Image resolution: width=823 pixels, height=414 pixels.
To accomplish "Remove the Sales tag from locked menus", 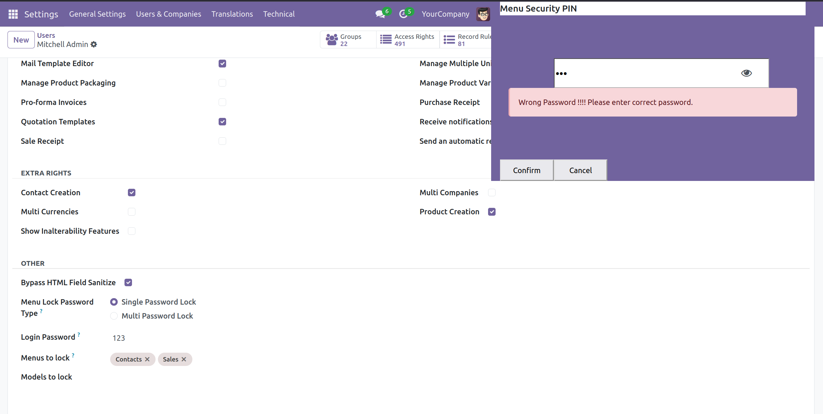I will [x=184, y=359].
